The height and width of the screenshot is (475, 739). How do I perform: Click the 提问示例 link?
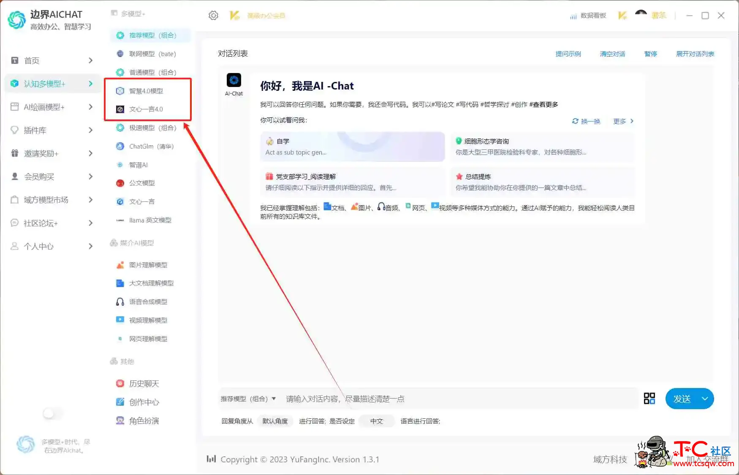(x=568, y=54)
